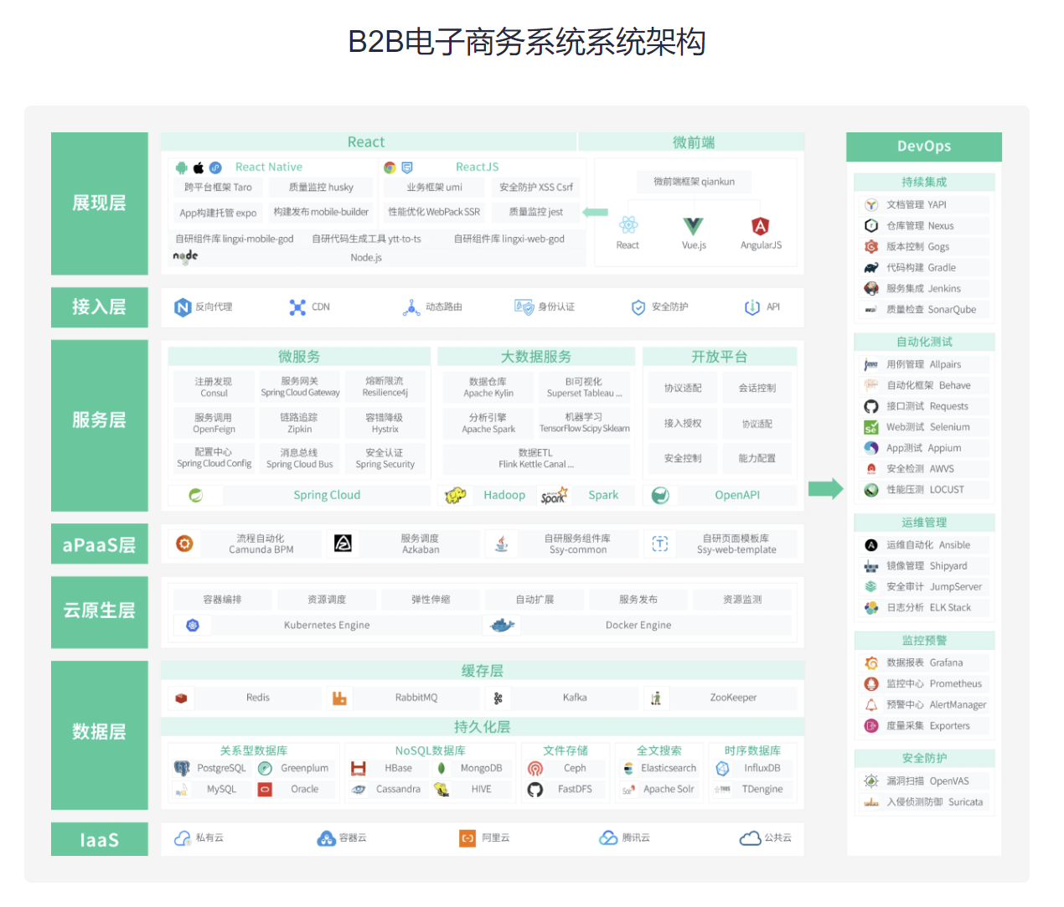Click the MongoDB leaf icon
This screenshot has height=907, width=1064.
[x=442, y=768]
